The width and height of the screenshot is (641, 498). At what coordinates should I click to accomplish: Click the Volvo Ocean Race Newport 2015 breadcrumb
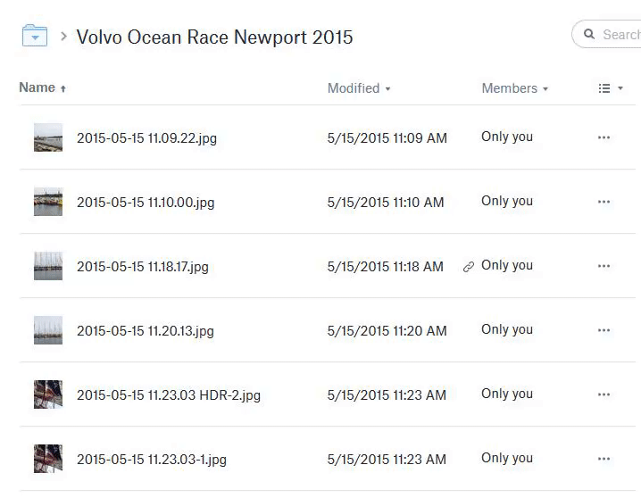click(x=214, y=37)
